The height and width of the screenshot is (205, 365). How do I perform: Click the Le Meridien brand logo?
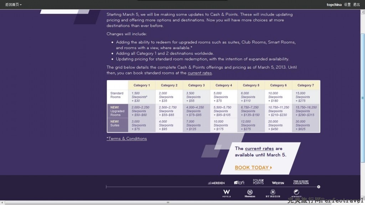(x=216, y=183)
